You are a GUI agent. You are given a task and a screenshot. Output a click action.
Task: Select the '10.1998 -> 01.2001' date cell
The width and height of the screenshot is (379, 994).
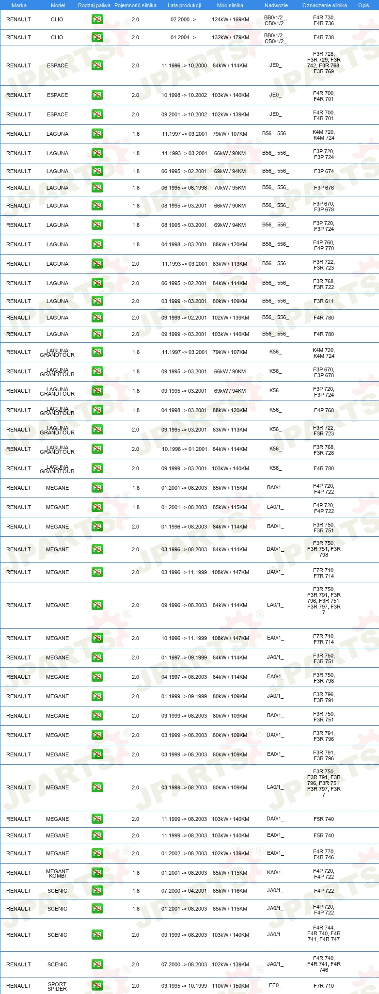184,449
